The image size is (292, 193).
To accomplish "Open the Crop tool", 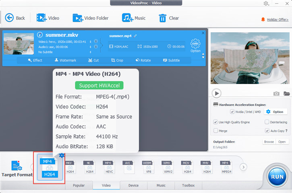I will coord(117,60).
